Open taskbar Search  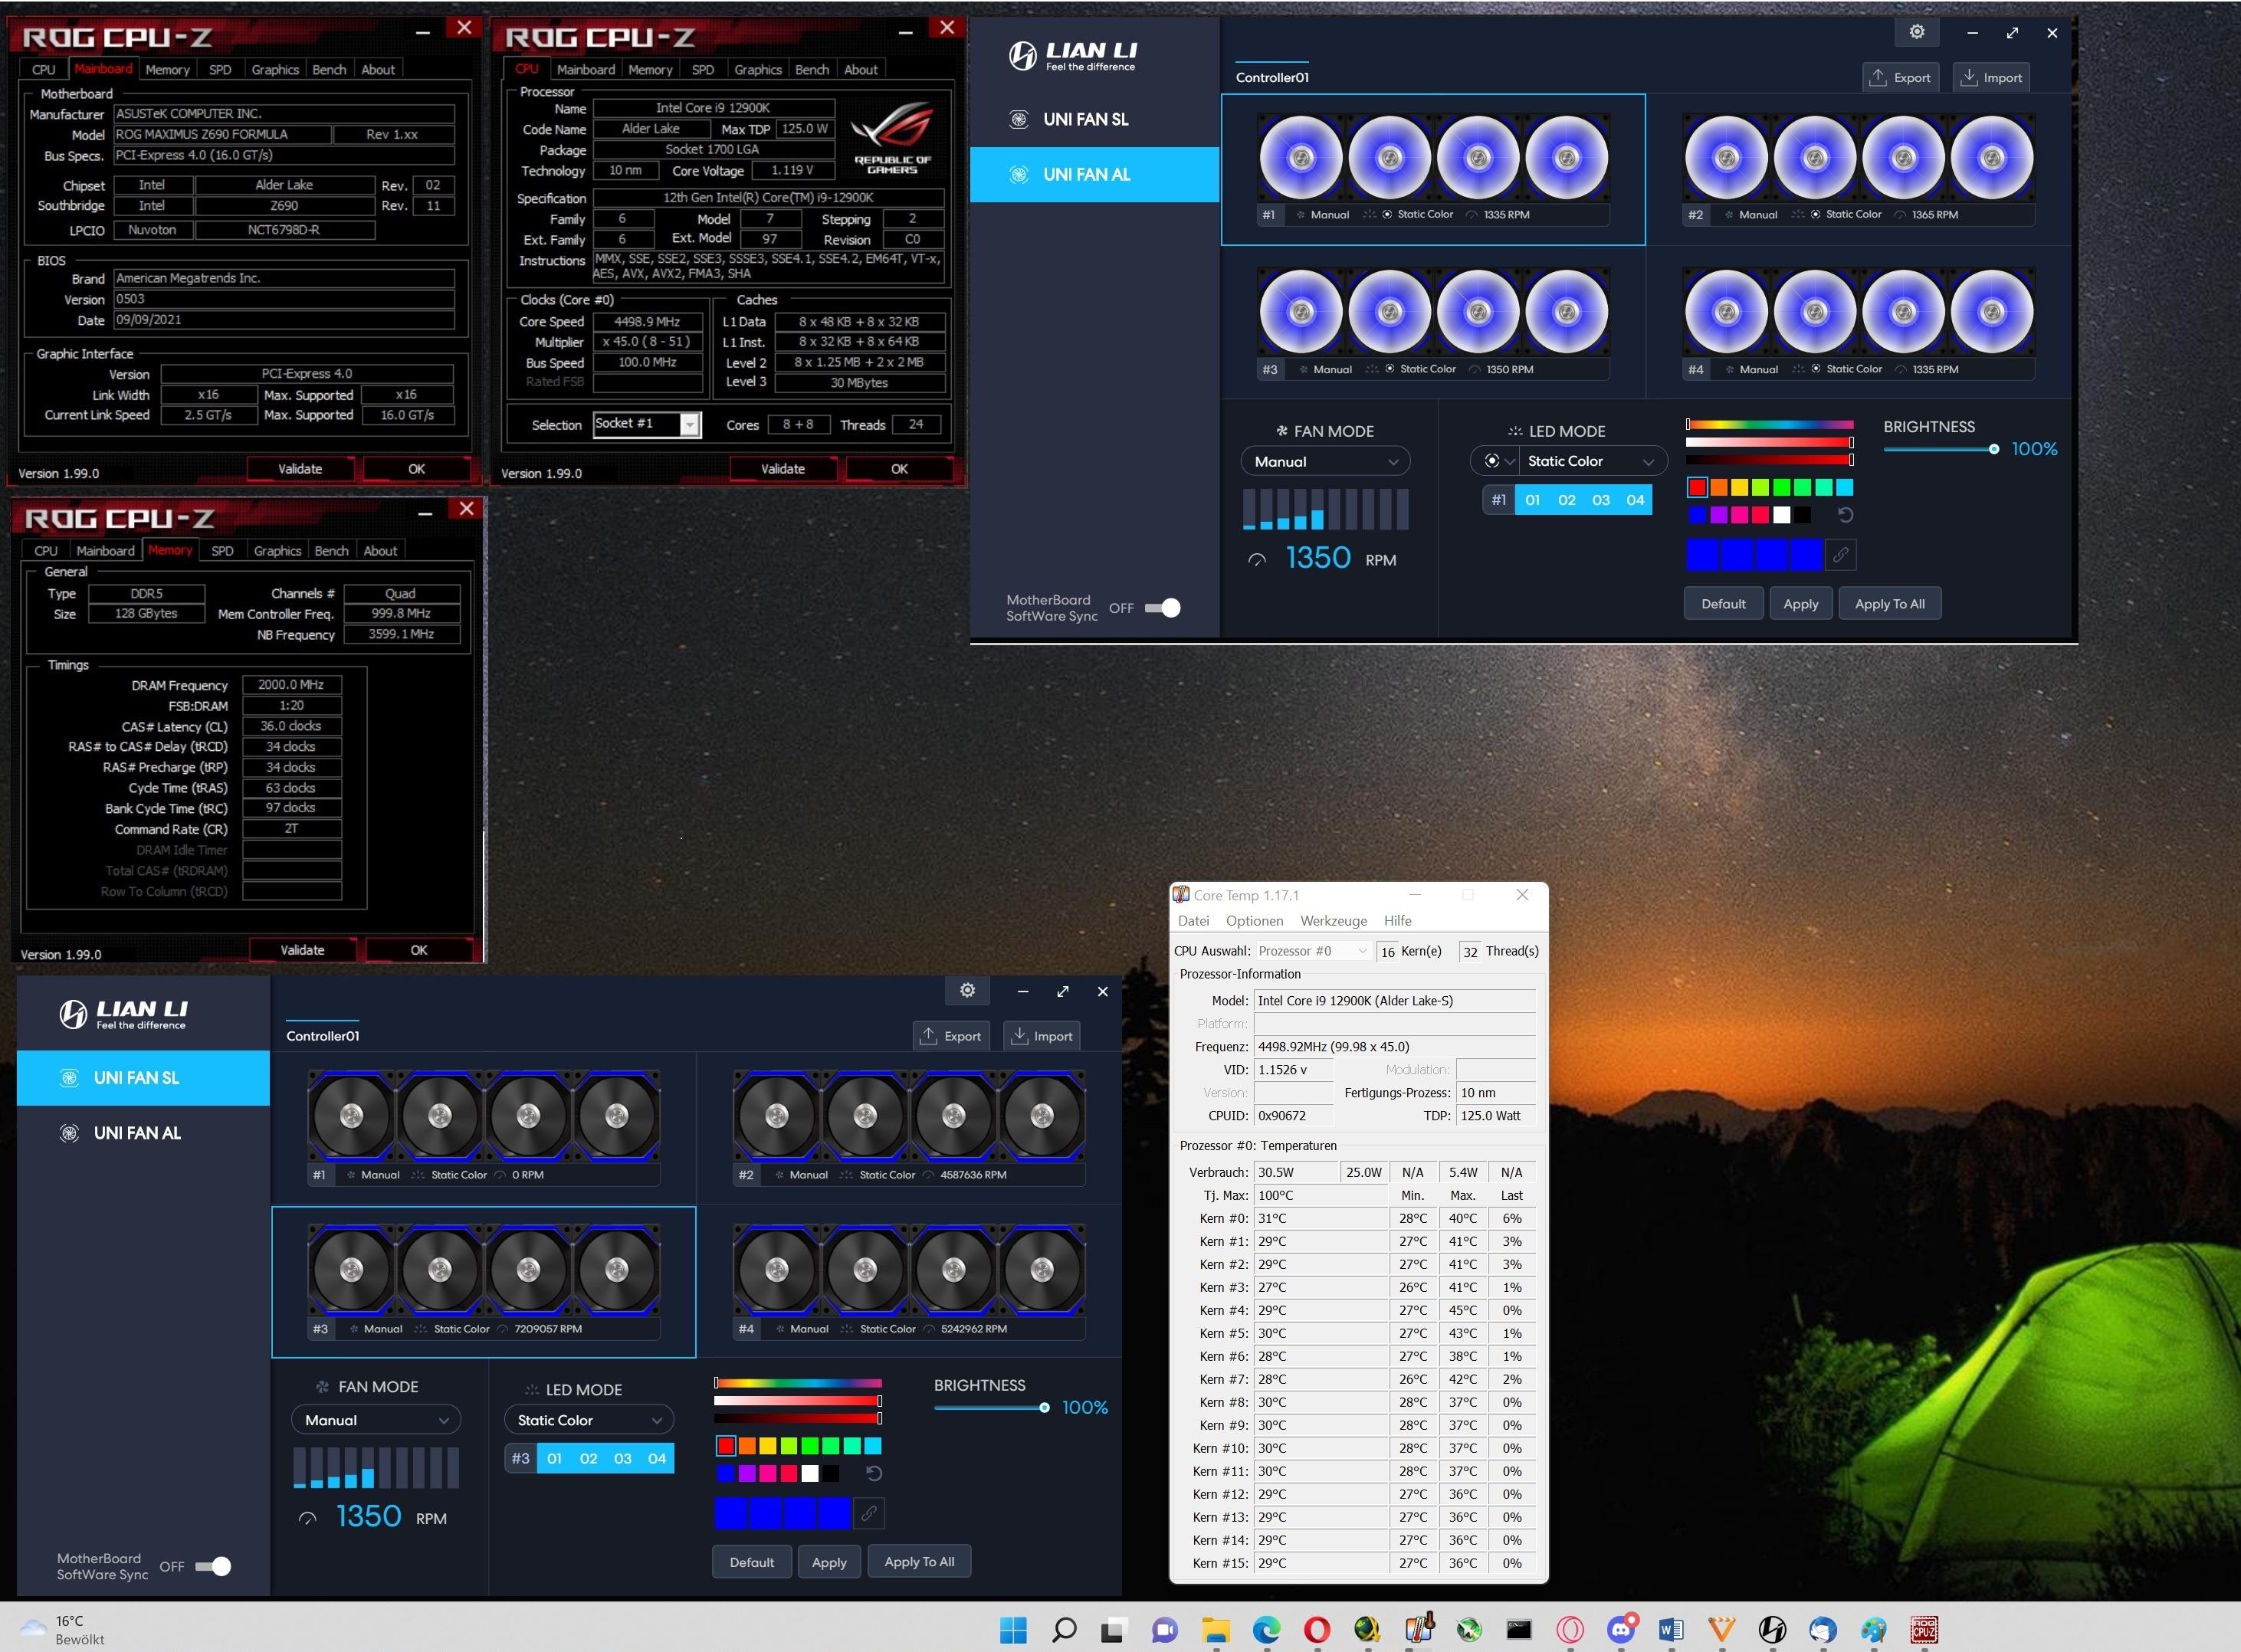(1064, 1630)
